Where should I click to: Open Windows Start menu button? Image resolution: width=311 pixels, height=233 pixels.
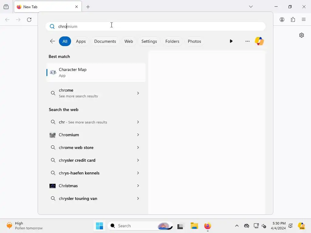tap(99, 226)
